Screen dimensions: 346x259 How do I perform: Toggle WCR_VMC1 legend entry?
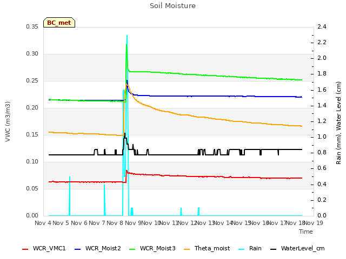click(44, 248)
